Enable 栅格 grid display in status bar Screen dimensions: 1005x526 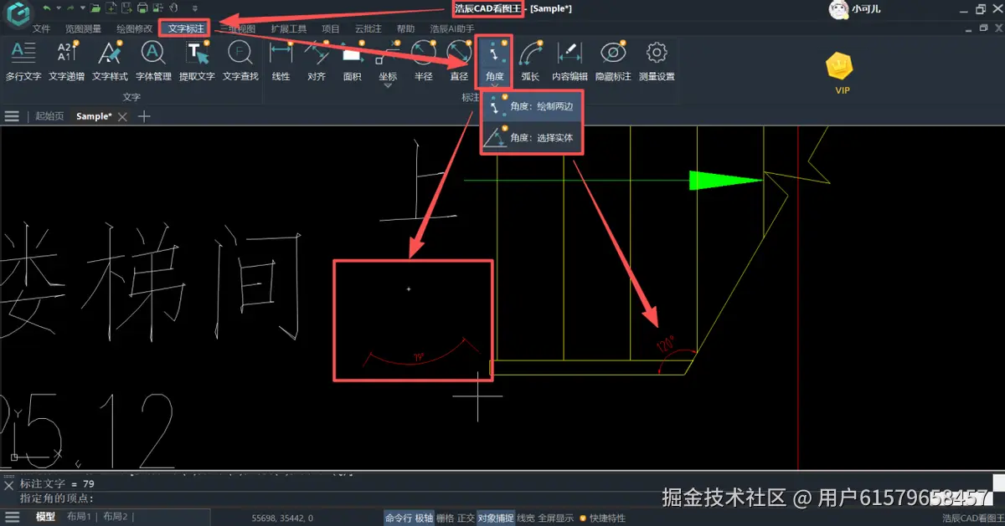pos(446,518)
